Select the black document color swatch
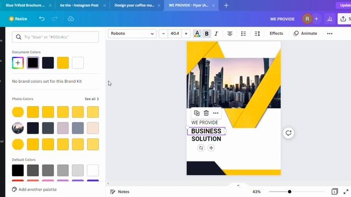Image resolution: width=351 pixels, height=197 pixels. click(x=33, y=63)
